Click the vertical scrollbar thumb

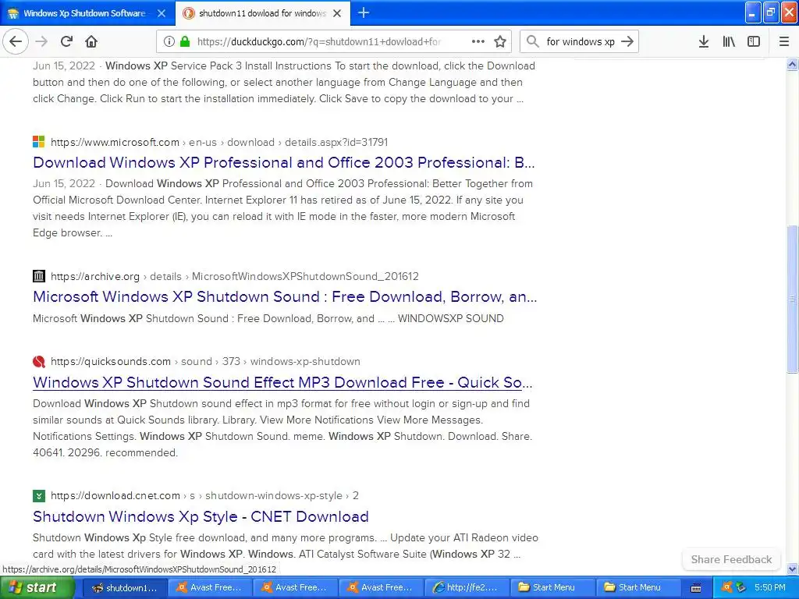tap(792, 299)
